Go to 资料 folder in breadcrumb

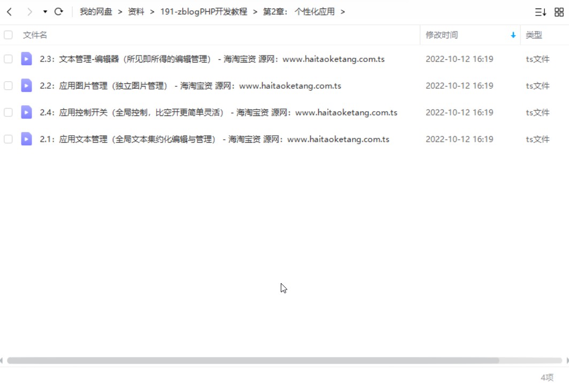pos(136,12)
